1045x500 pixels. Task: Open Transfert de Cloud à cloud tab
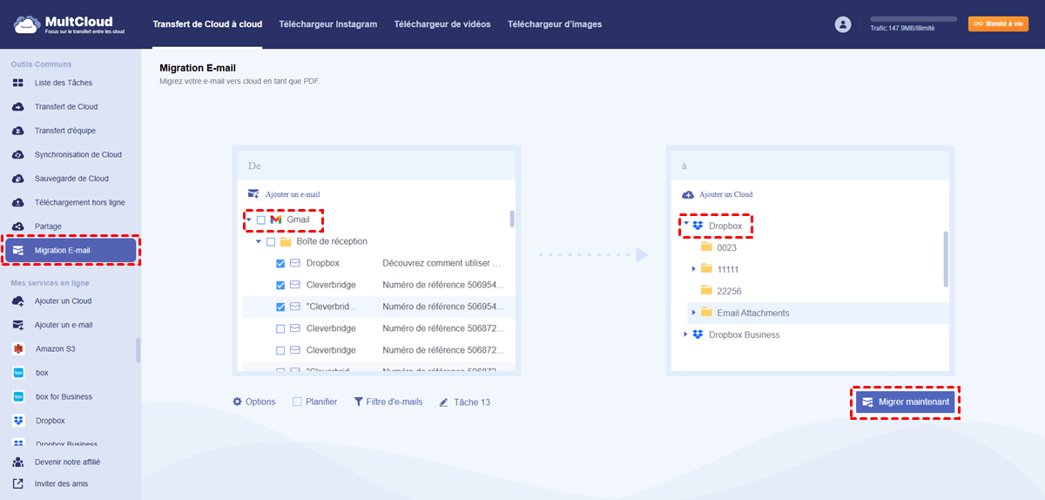pos(207,24)
